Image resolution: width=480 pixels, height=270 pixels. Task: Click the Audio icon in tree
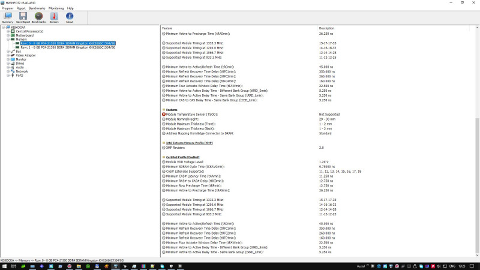pos(13,67)
